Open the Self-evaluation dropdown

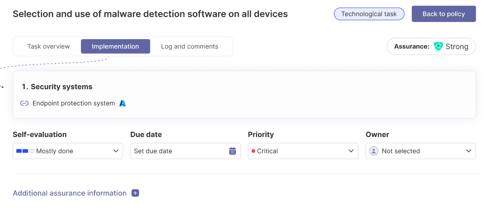pyautogui.click(x=68, y=151)
